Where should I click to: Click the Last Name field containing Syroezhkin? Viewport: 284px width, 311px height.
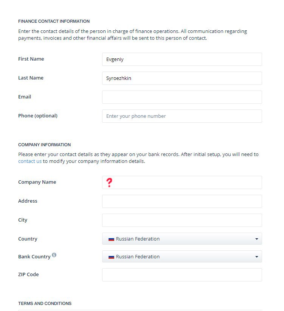[x=182, y=78]
